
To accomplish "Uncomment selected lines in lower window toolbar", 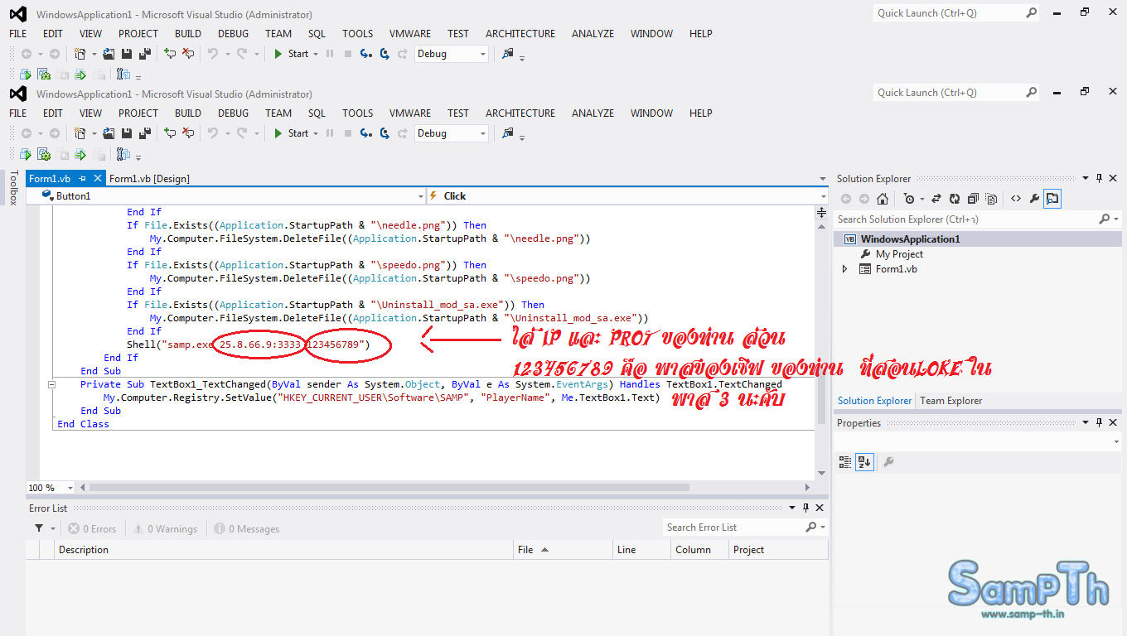I will (x=188, y=133).
